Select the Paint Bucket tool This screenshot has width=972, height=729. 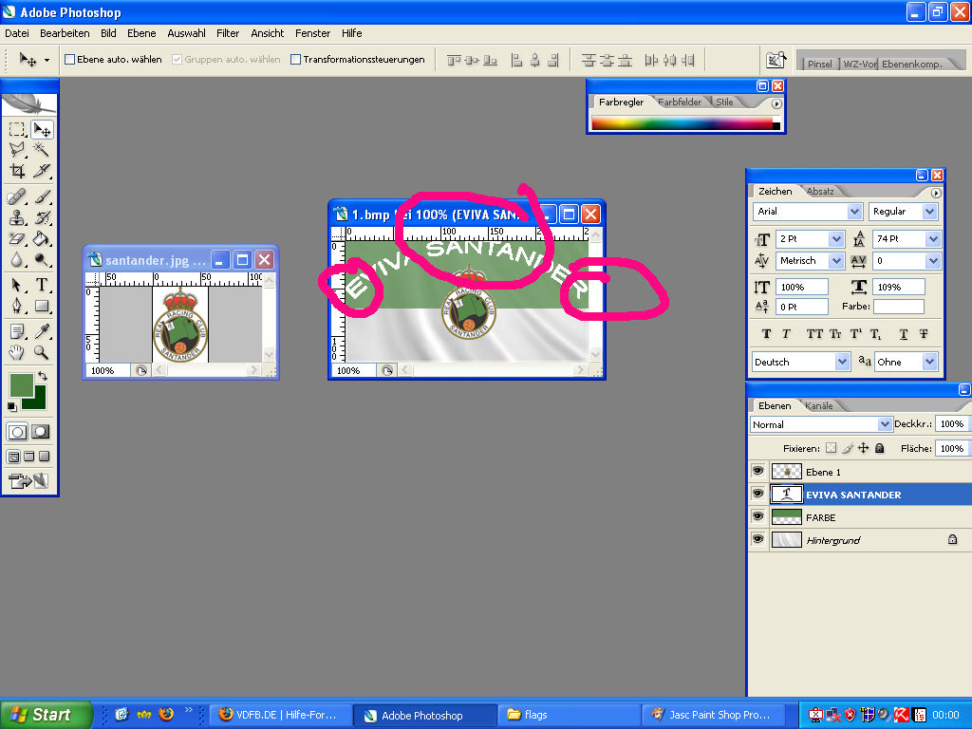click(42, 239)
